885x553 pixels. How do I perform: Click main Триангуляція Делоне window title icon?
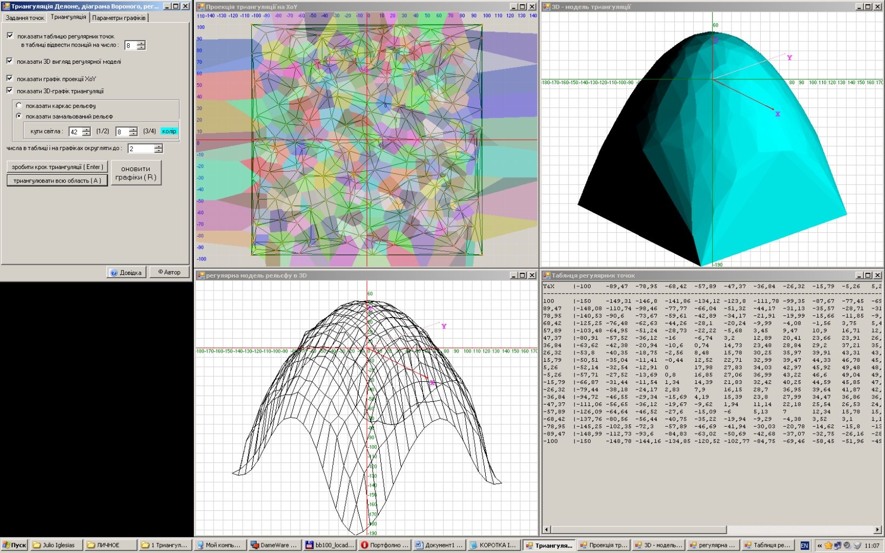click(x=6, y=6)
